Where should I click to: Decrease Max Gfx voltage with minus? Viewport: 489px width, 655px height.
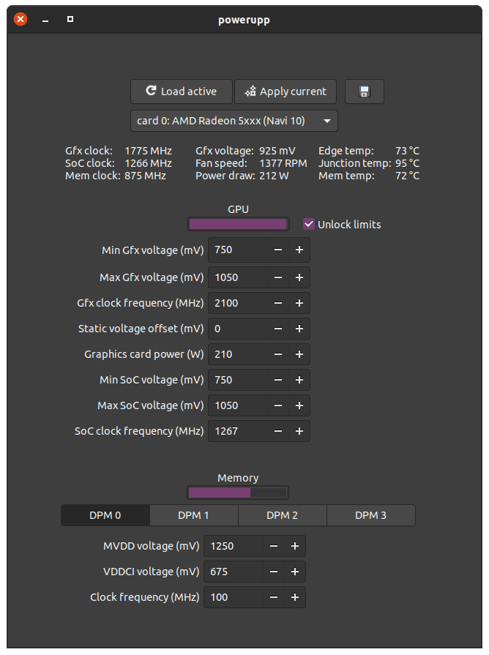pos(278,277)
